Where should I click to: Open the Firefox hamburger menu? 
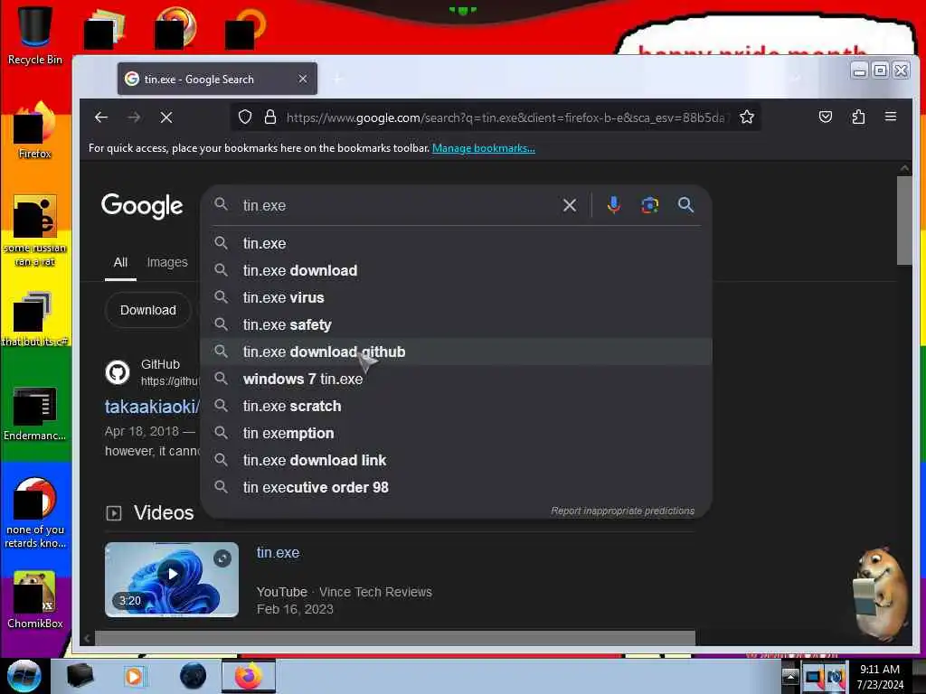891,117
